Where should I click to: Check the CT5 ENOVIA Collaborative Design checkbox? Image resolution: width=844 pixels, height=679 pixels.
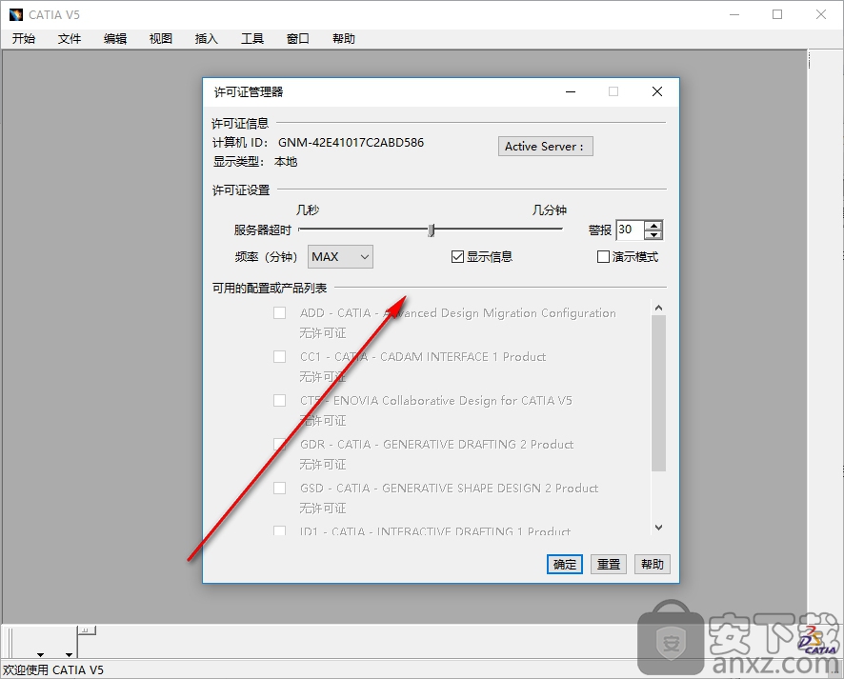tap(280, 401)
